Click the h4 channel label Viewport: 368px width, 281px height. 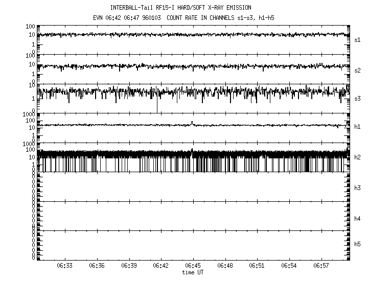click(x=358, y=219)
